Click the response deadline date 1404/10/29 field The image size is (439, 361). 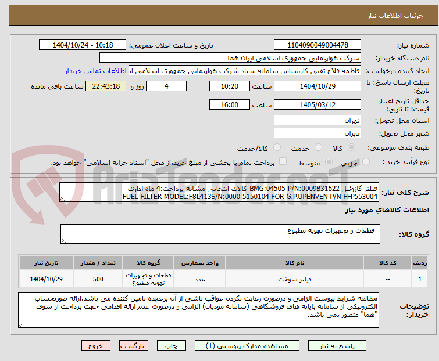(x=317, y=86)
